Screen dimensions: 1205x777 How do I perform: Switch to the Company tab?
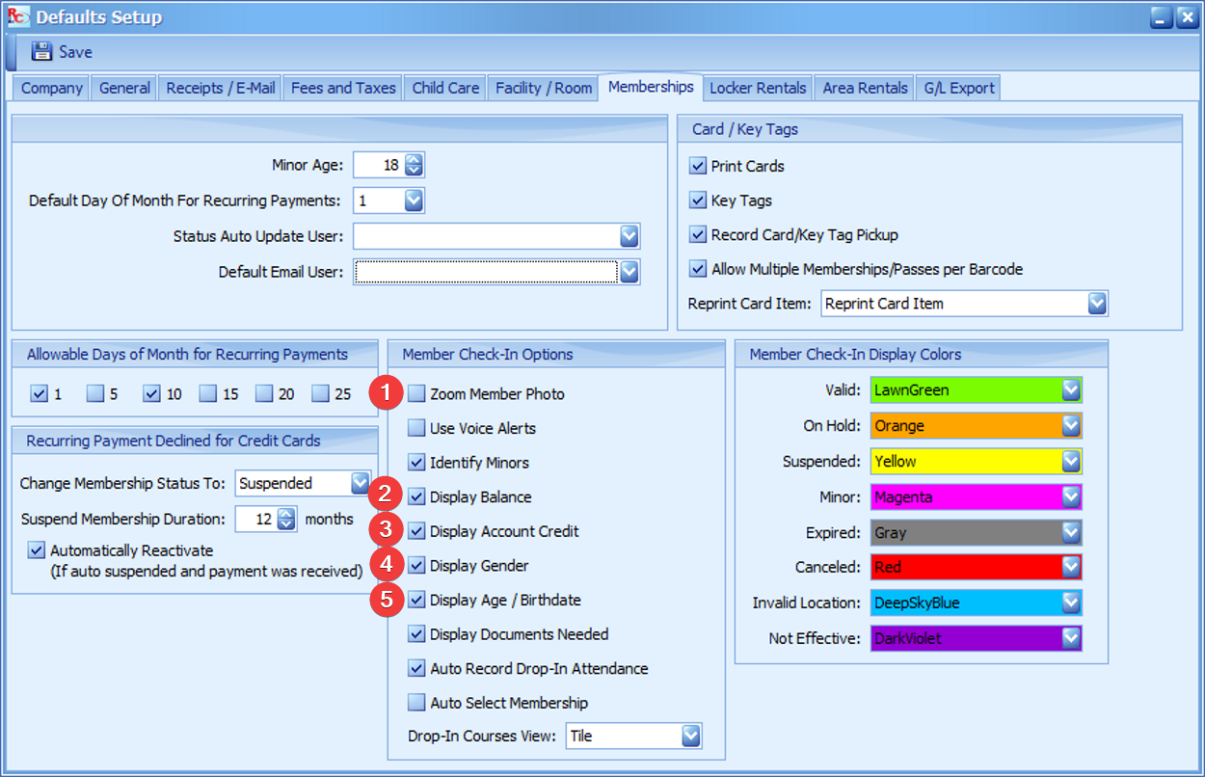(x=52, y=88)
